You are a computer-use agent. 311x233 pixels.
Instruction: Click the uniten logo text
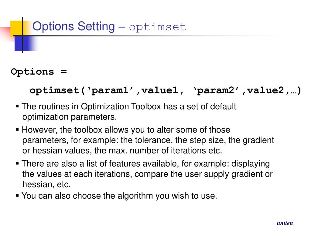[285, 223]
